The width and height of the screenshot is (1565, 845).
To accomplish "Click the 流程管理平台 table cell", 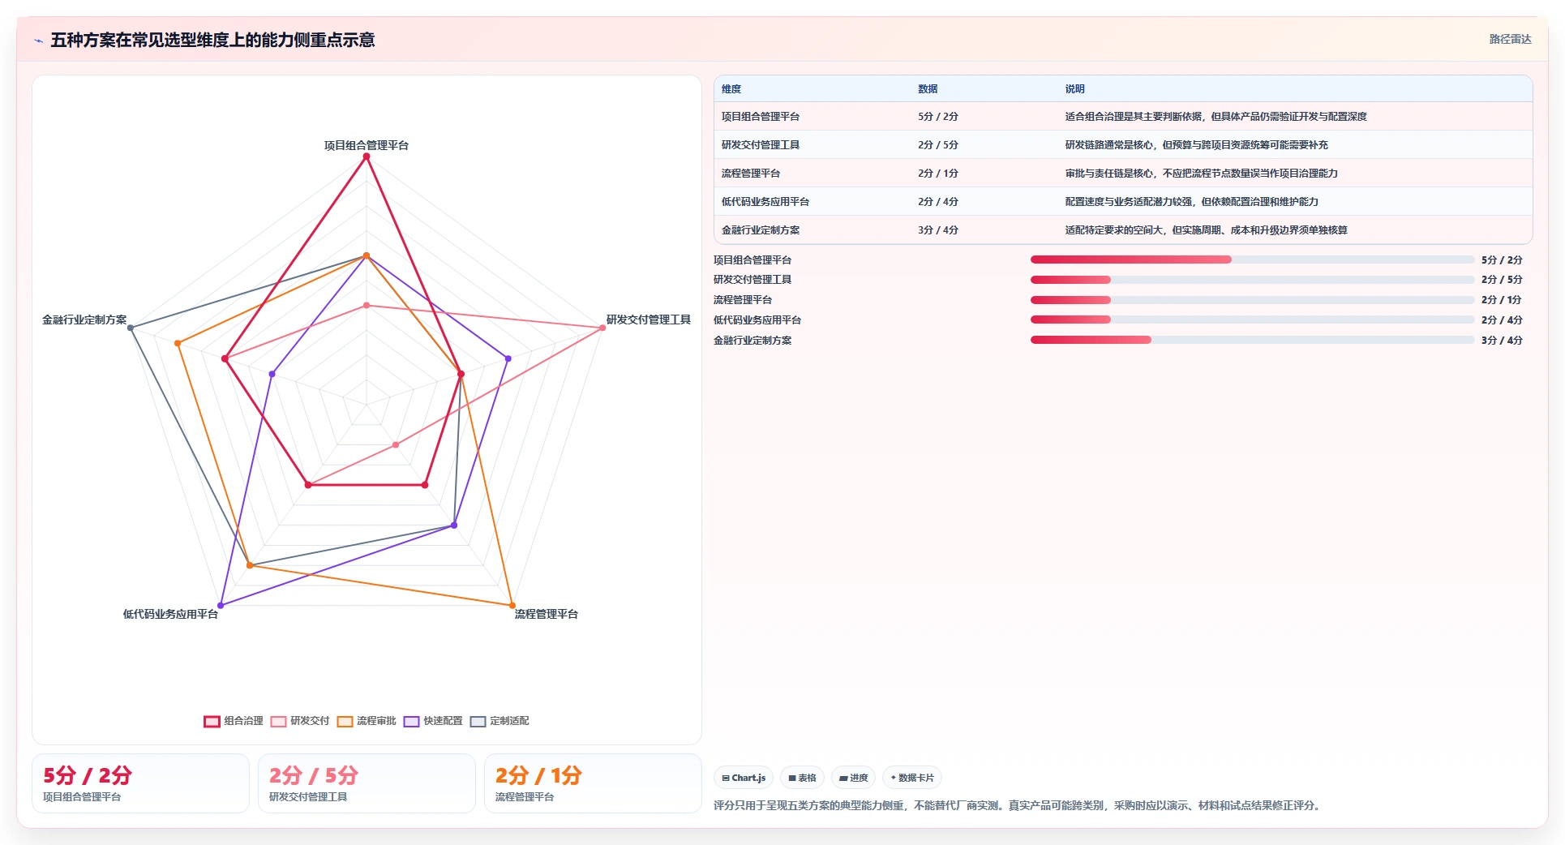I will coord(751,174).
